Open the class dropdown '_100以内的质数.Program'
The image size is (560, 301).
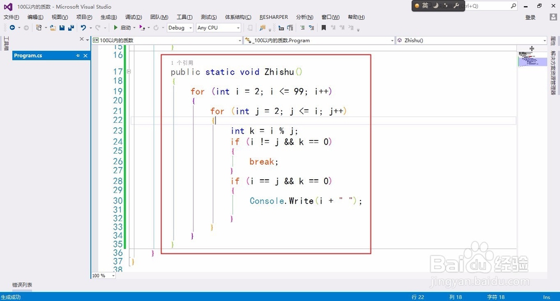pyautogui.click(x=319, y=40)
